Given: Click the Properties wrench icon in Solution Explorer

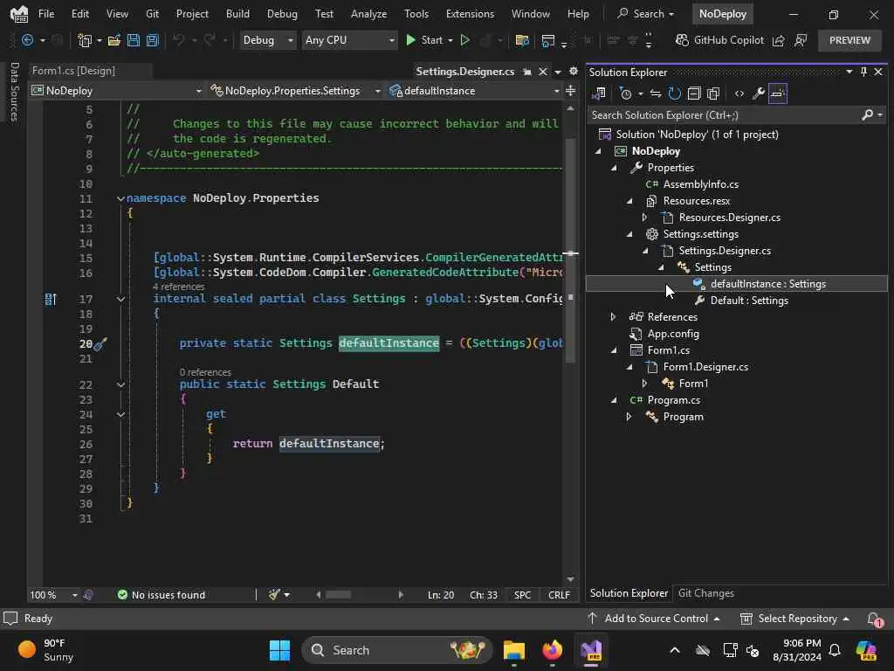Looking at the screenshot, I should (759, 93).
